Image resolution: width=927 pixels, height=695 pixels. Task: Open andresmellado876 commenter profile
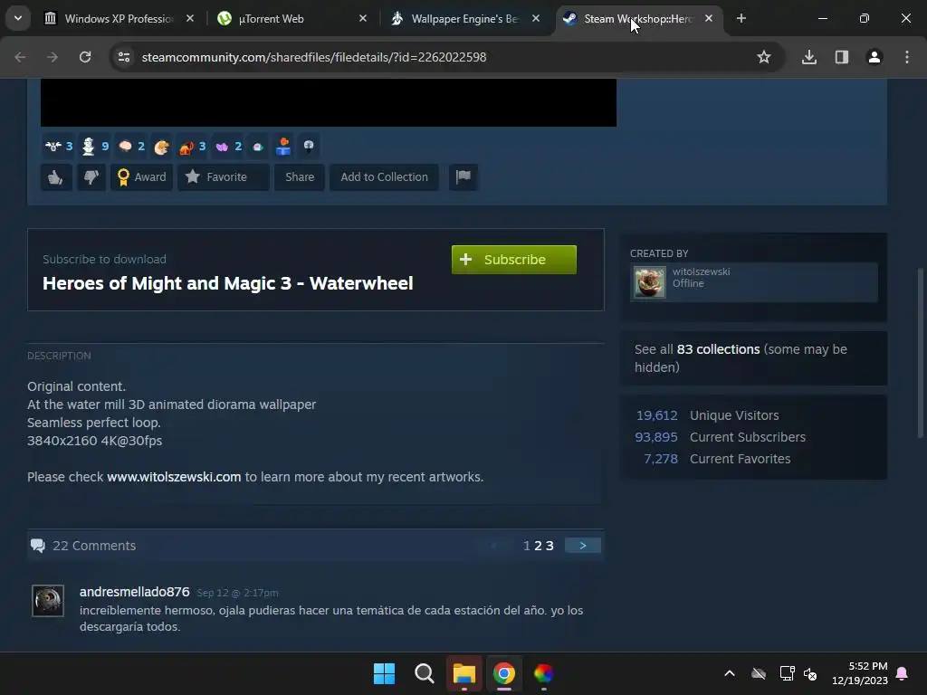tap(134, 592)
